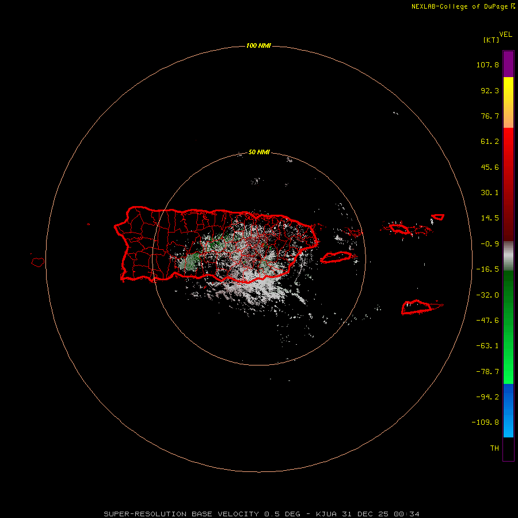Click the [KT] units label
The height and width of the screenshot is (518, 518).
click(492, 40)
